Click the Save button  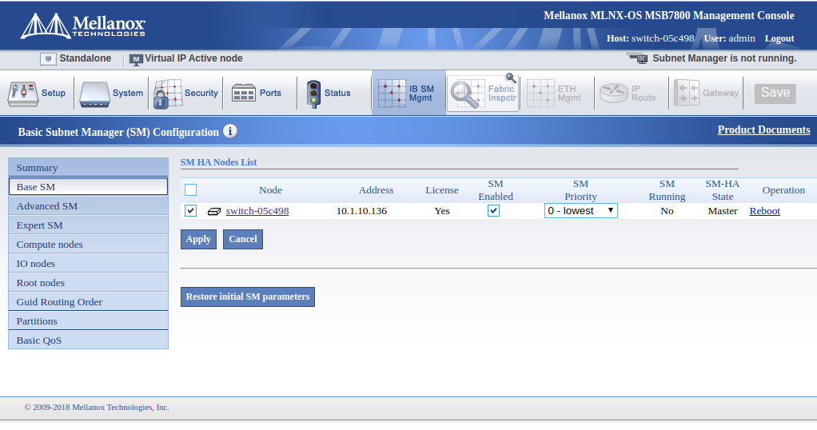click(x=775, y=94)
